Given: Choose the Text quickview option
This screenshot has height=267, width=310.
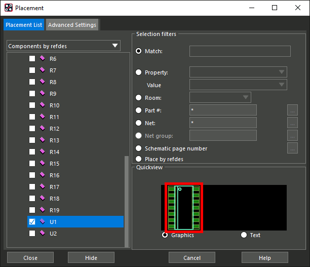Looking at the screenshot, I should [x=244, y=235].
